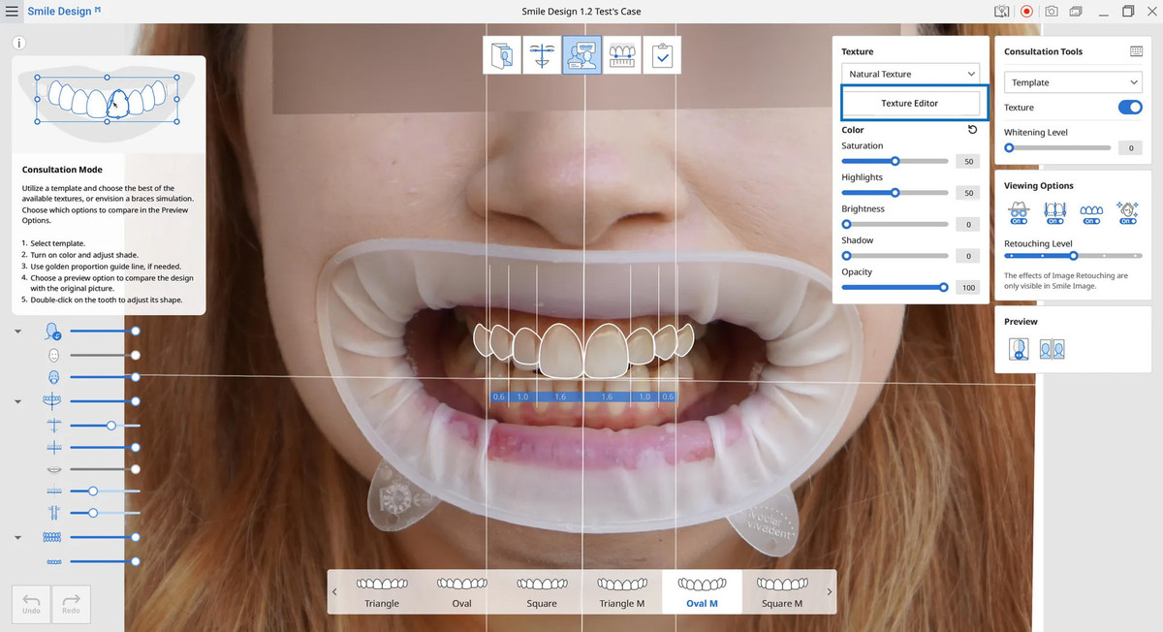Toggle the teeth guideline viewing option
1163x632 pixels.
(1055, 212)
